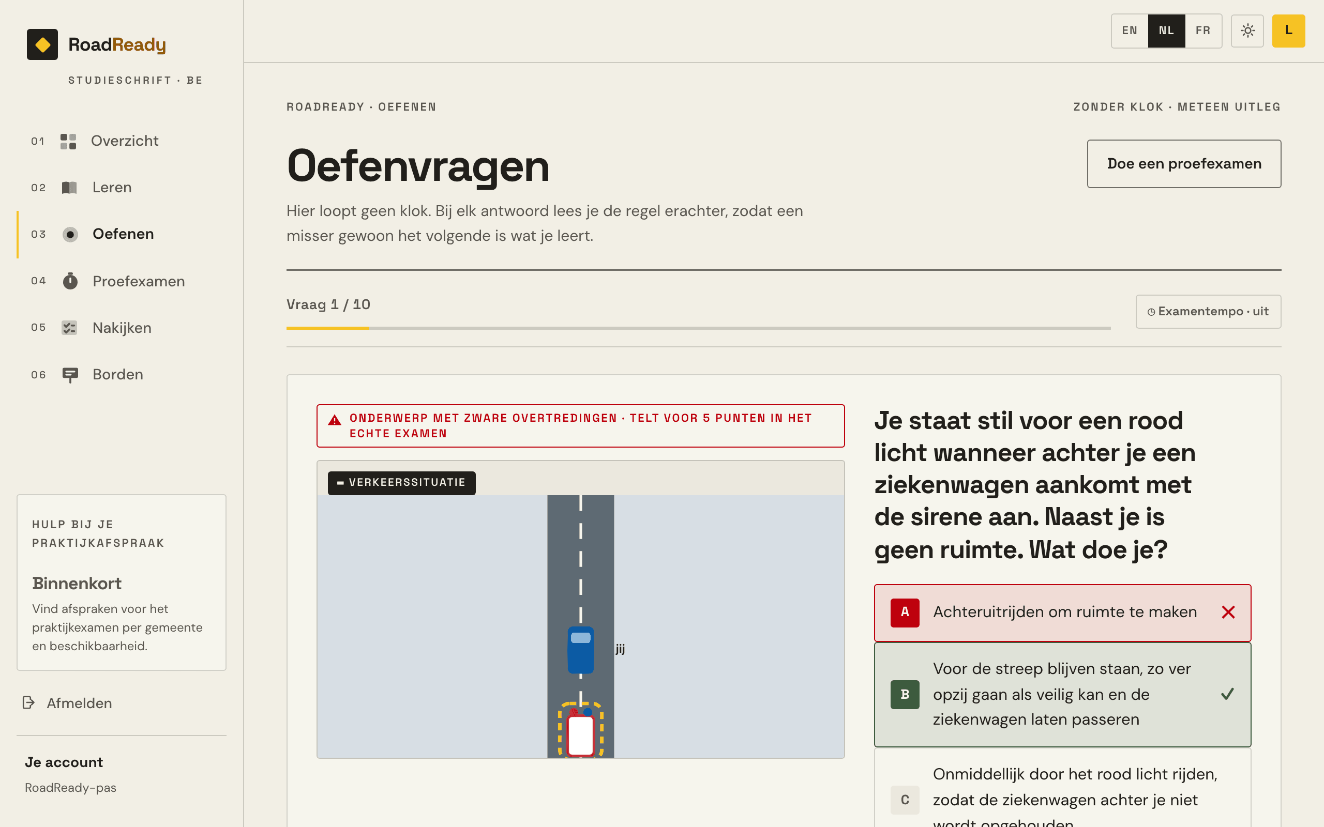Click the blue car in the diagram
The height and width of the screenshot is (827, 1324).
point(580,650)
